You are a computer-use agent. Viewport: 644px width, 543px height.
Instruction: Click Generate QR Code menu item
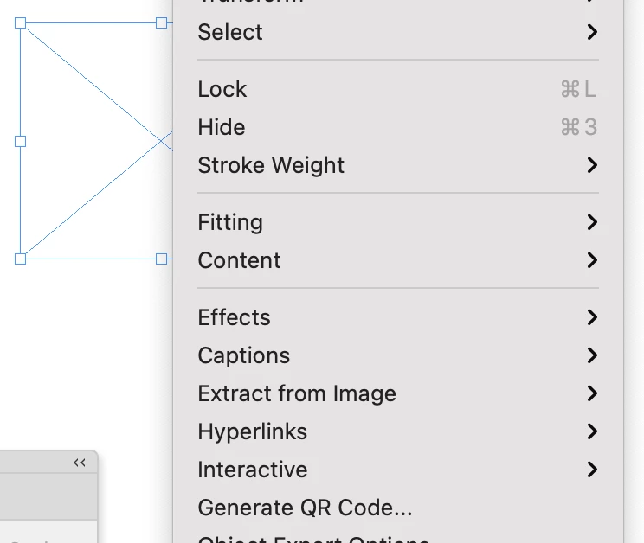pos(305,508)
